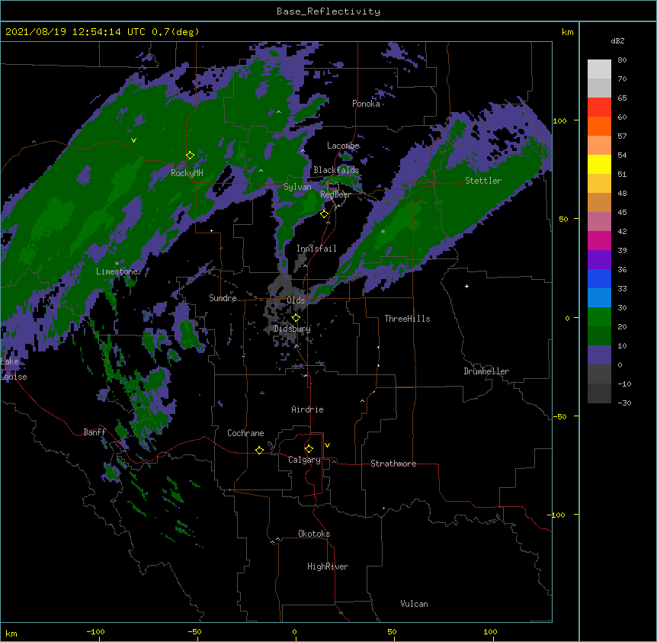The width and height of the screenshot is (657, 642).
Task: Select the yellow V marker northwest of RockyMH
Action: click(x=133, y=140)
